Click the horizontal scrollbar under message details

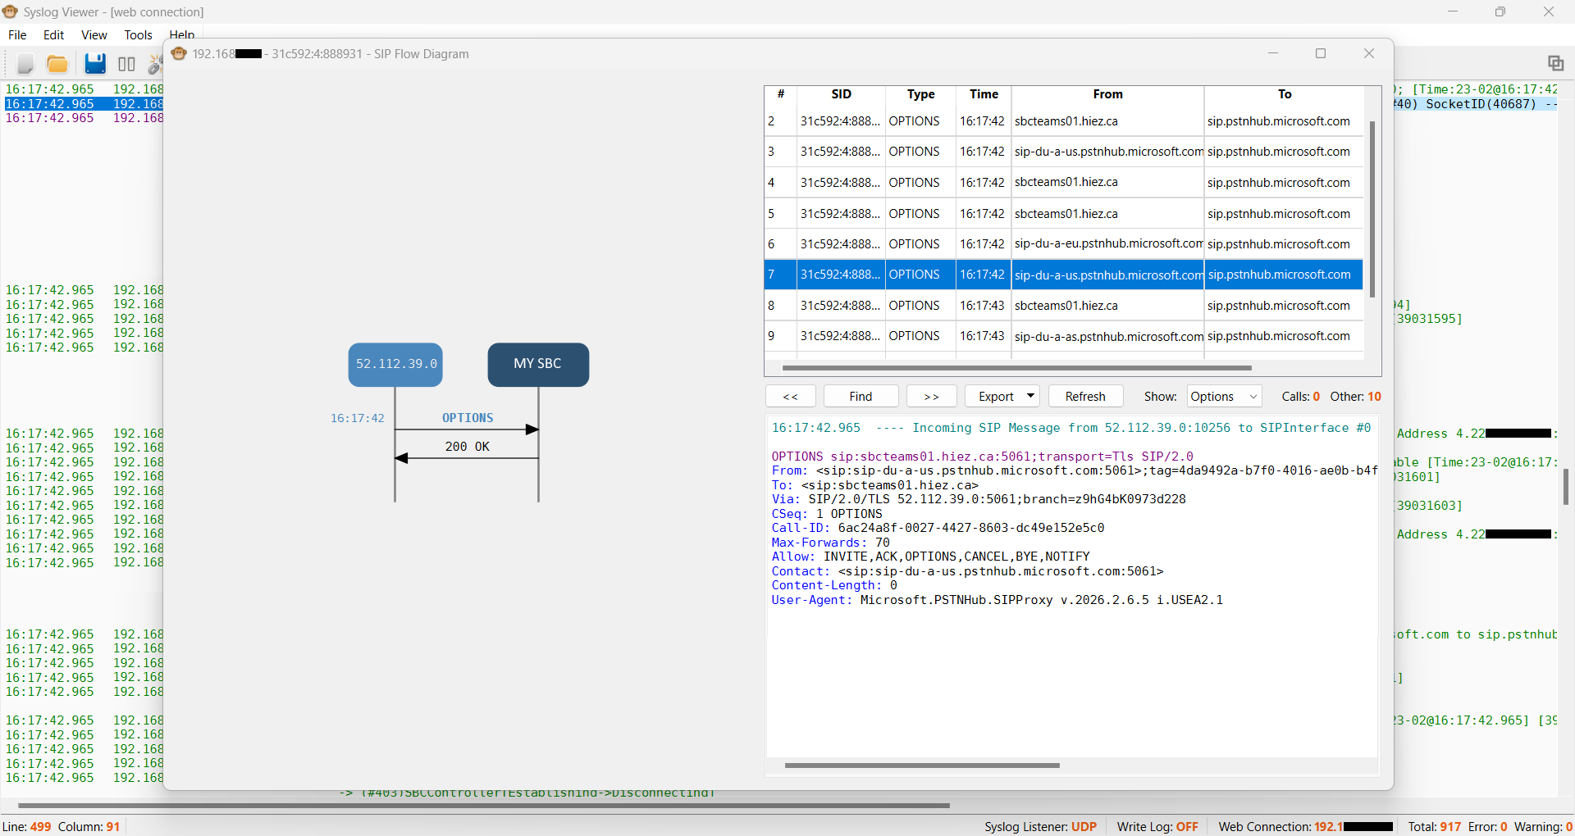click(x=922, y=766)
